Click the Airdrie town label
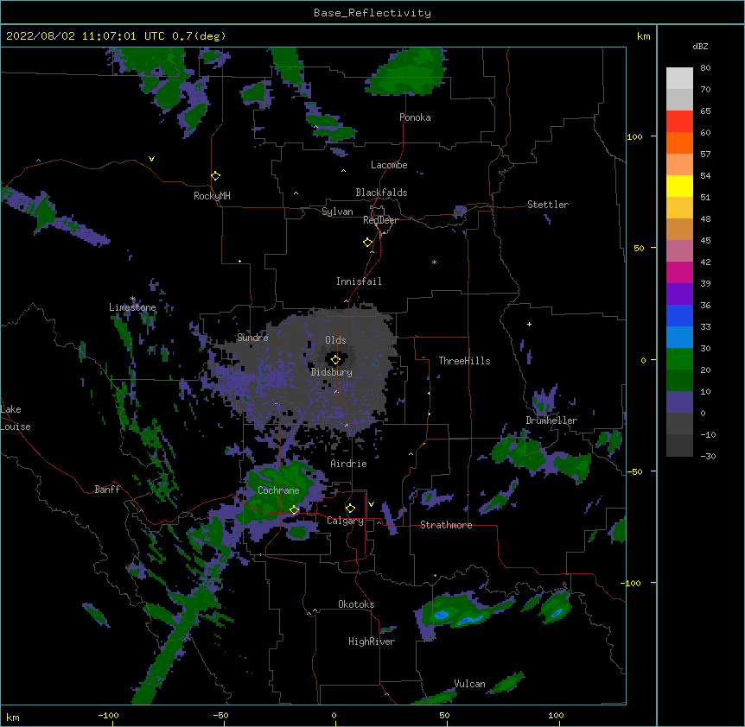This screenshot has height=727, width=745. [349, 464]
